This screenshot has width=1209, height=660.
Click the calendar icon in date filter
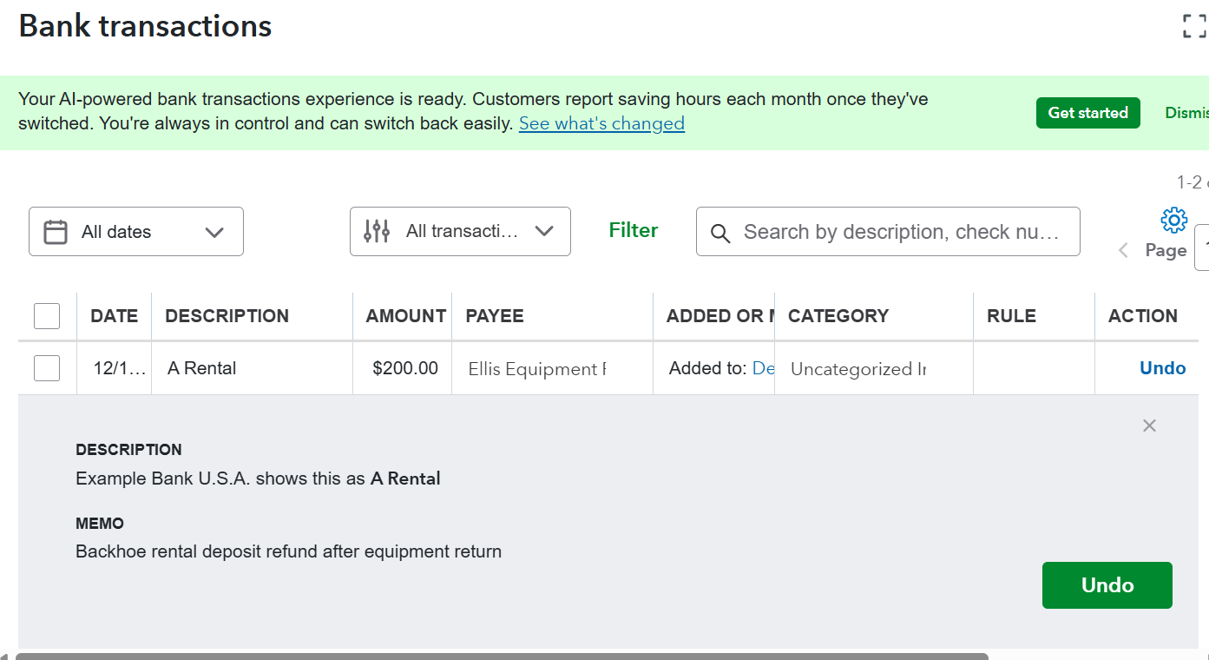coord(56,232)
